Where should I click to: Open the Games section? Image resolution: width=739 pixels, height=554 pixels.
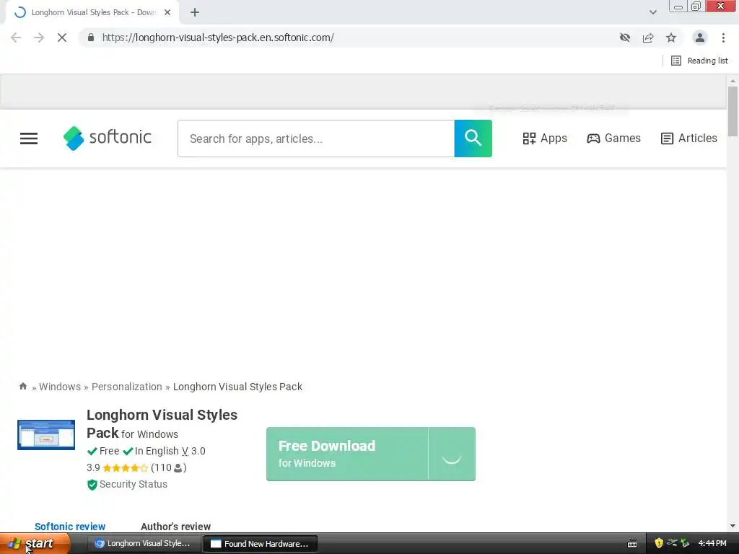[613, 138]
